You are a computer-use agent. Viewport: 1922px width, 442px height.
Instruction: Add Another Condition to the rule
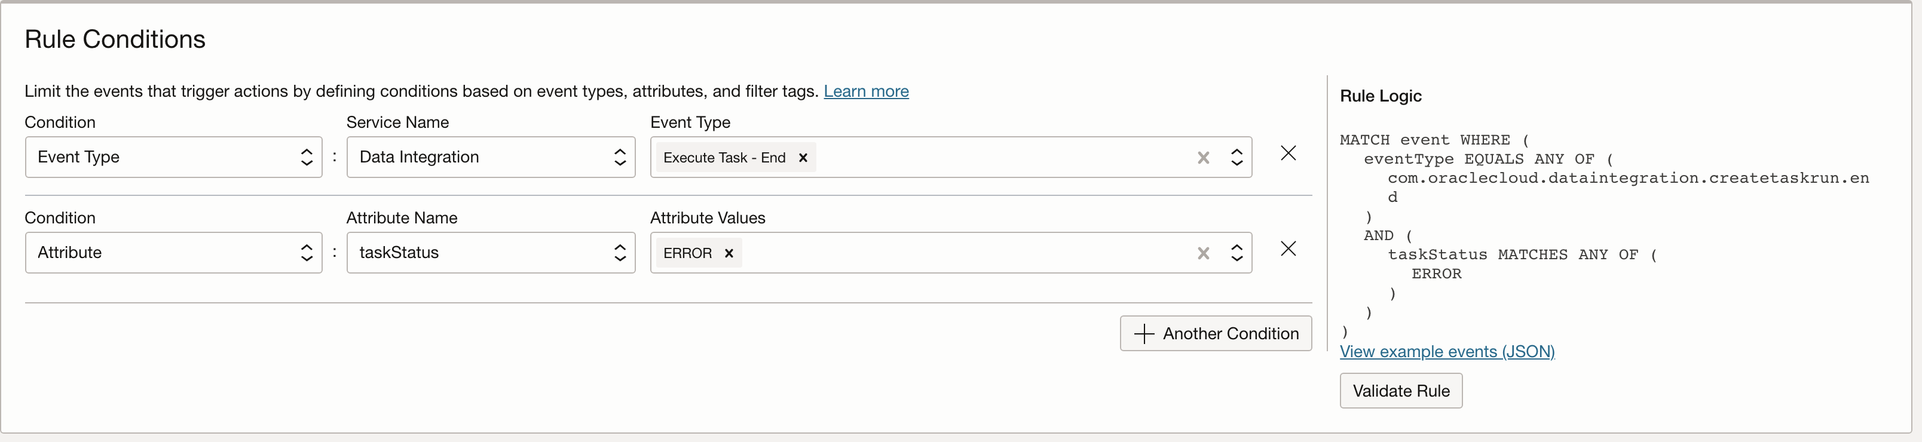pos(1214,333)
